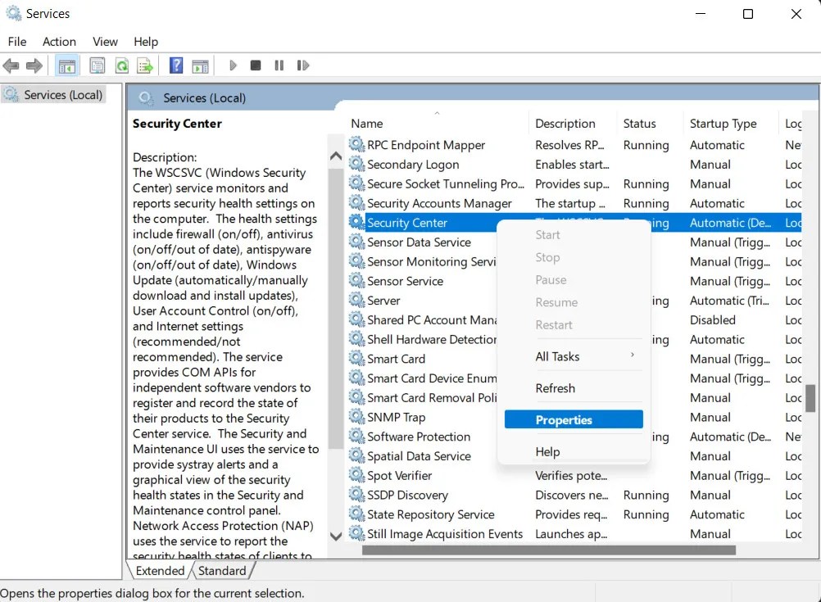Image resolution: width=821 pixels, height=602 pixels.
Task: Click the Start Service toolbar icon
Action: point(232,65)
